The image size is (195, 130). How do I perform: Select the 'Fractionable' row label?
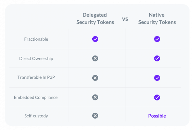click(36, 39)
